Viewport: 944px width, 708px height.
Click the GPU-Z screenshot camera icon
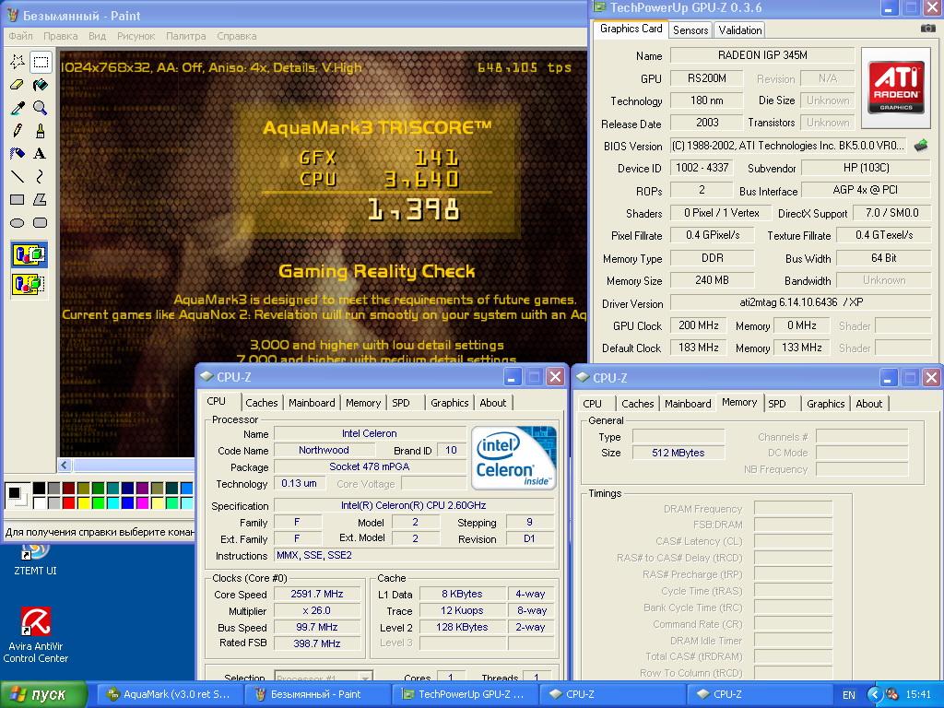[x=927, y=29]
